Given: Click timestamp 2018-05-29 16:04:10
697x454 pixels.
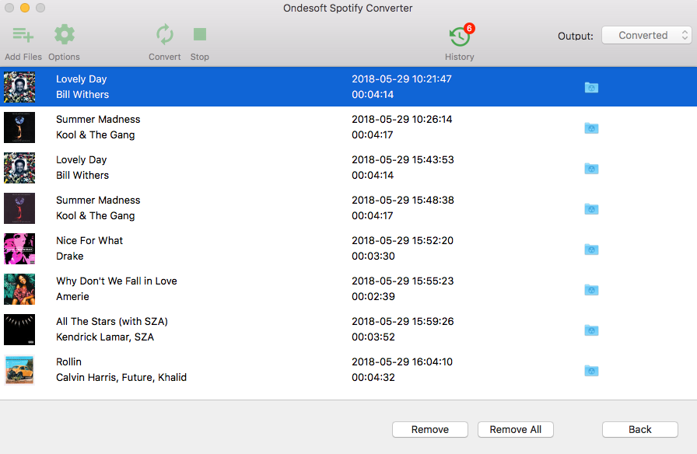Looking at the screenshot, I should [402, 362].
